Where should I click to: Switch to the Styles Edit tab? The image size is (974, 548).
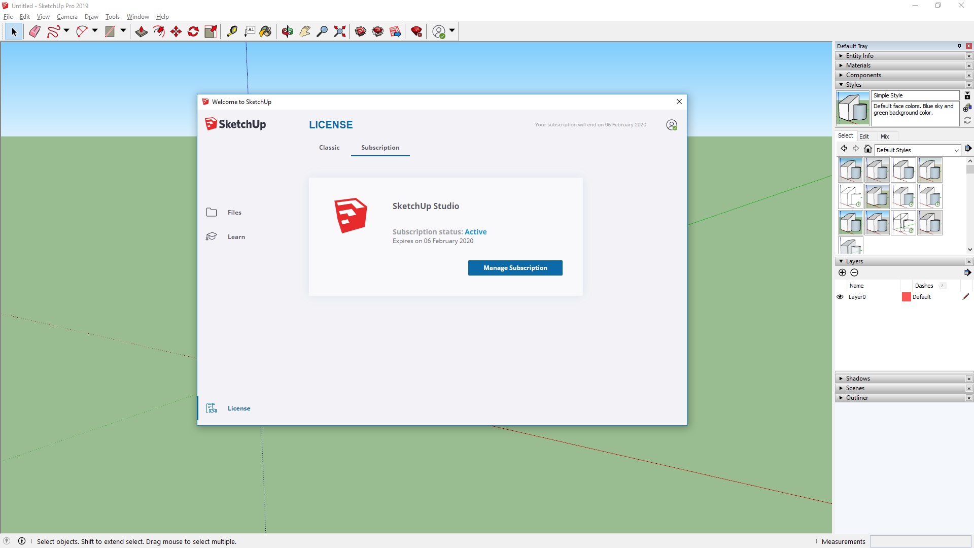864,136
